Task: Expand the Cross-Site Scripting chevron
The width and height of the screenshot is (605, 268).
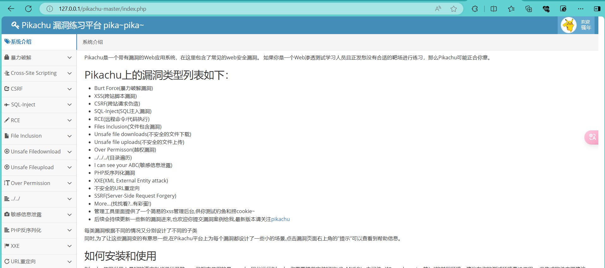Action: (x=69, y=73)
